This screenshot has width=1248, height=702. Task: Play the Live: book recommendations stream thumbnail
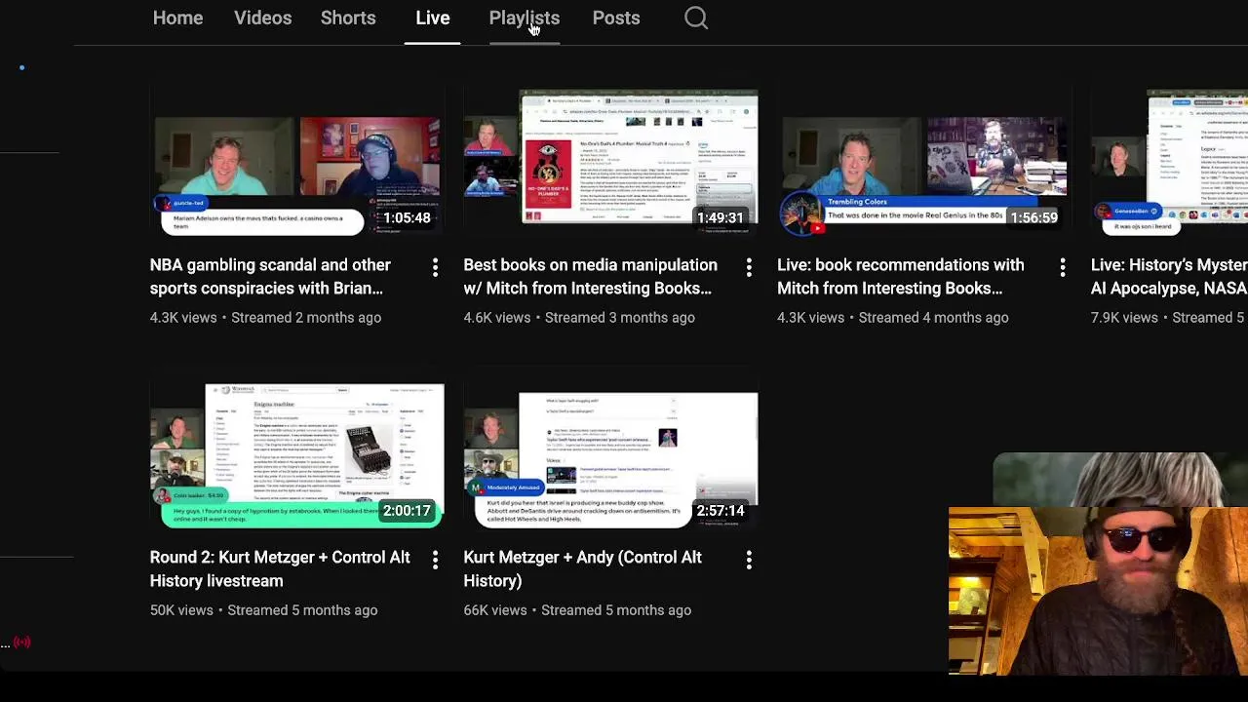click(x=924, y=162)
